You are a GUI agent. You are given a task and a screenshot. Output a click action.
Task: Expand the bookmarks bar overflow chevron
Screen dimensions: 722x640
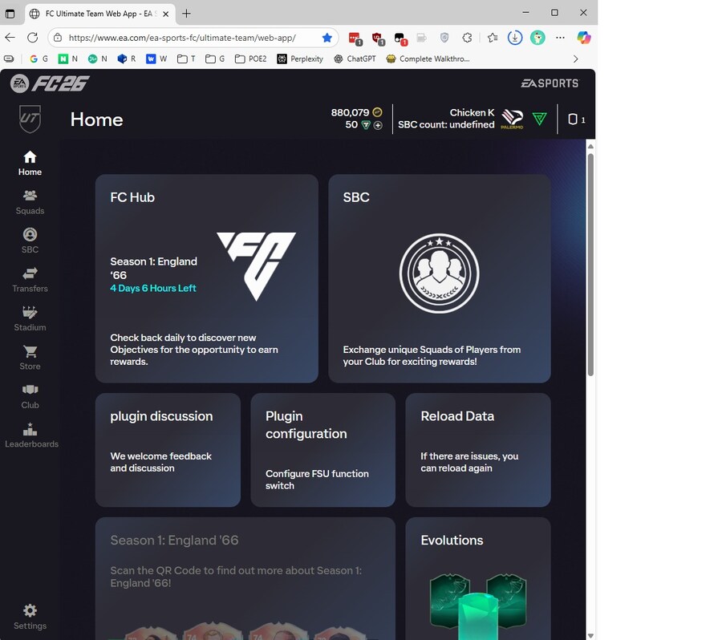tap(575, 59)
